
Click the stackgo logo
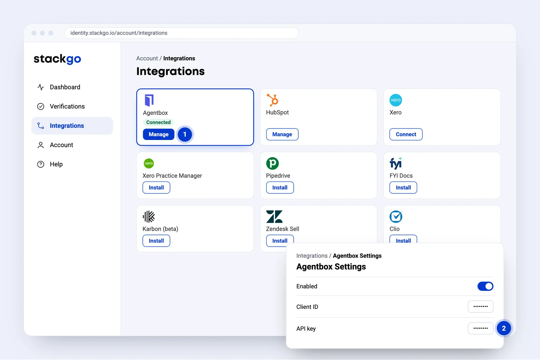[x=57, y=59]
